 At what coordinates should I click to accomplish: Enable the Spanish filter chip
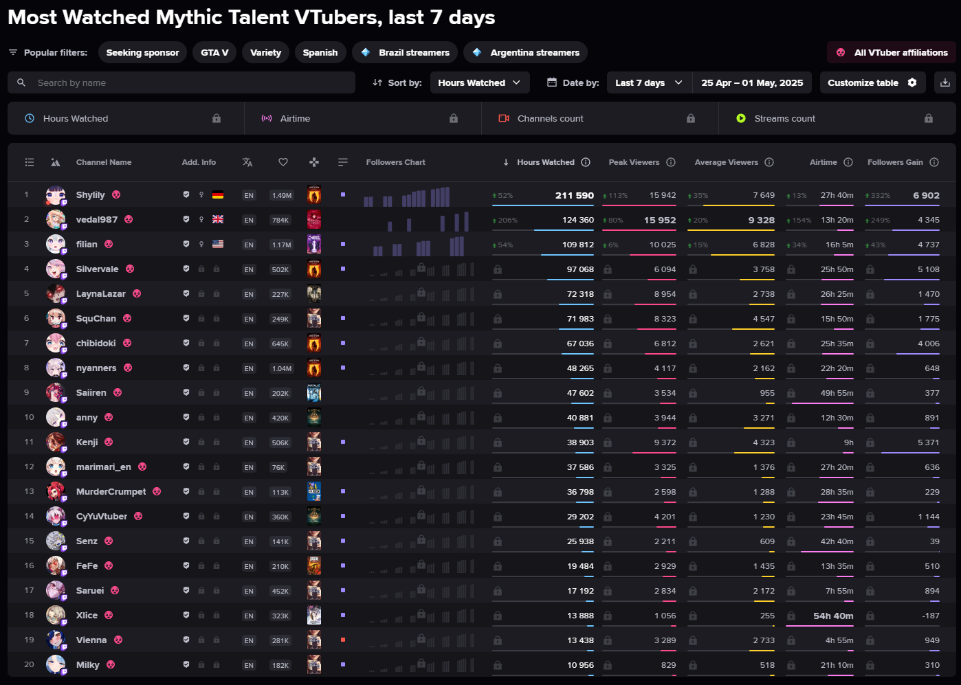tap(320, 52)
